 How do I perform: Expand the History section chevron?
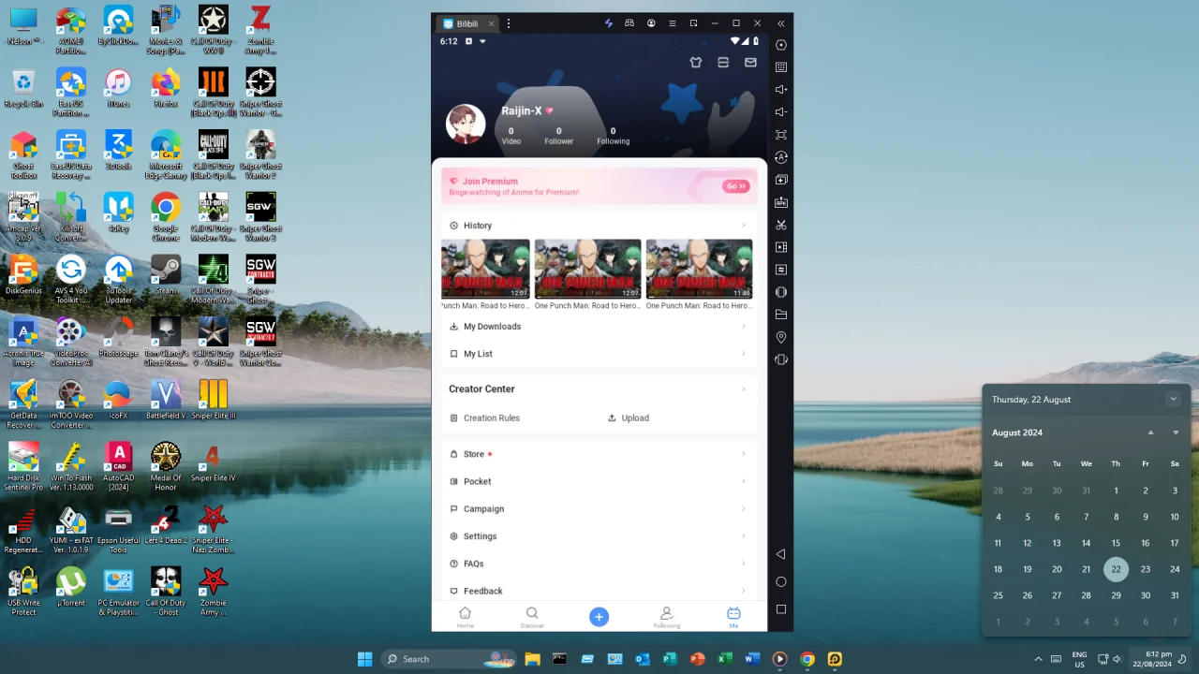coord(744,226)
